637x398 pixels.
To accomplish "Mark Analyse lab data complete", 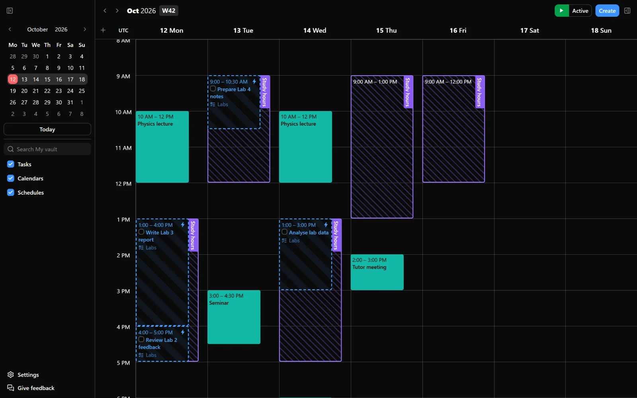I will [285, 232].
